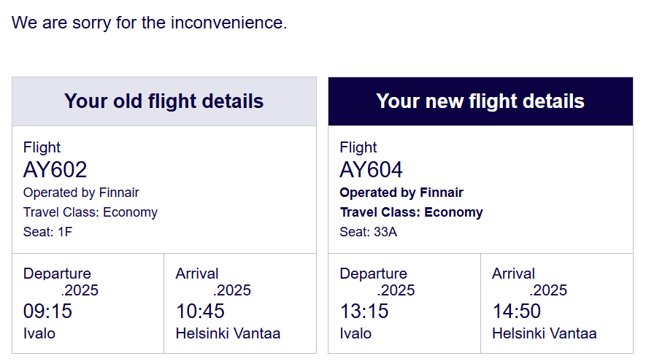Select Helsinki Vantaa under the 14:50 arrival
This screenshot has height=364, width=646.
coord(545,333)
